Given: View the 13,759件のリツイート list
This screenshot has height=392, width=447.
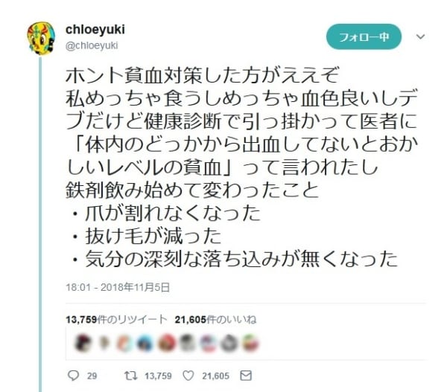Looking at the screenshot, I should coord(116,320).
